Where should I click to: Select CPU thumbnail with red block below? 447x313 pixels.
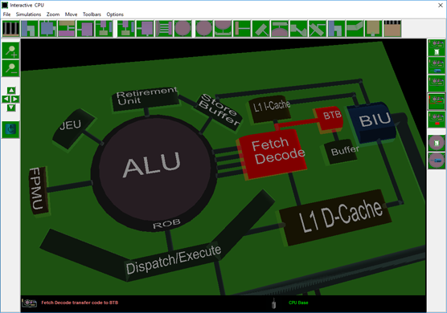[437, 120]
